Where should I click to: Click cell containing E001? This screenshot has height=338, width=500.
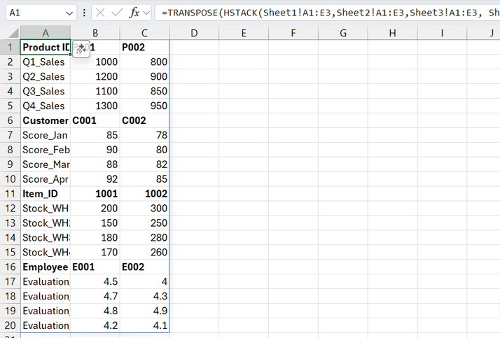(95, 267)
